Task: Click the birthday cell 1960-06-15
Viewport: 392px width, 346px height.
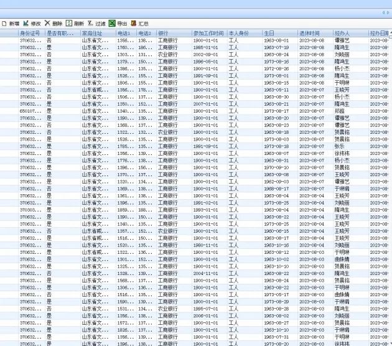Action: tap(276, 231)
